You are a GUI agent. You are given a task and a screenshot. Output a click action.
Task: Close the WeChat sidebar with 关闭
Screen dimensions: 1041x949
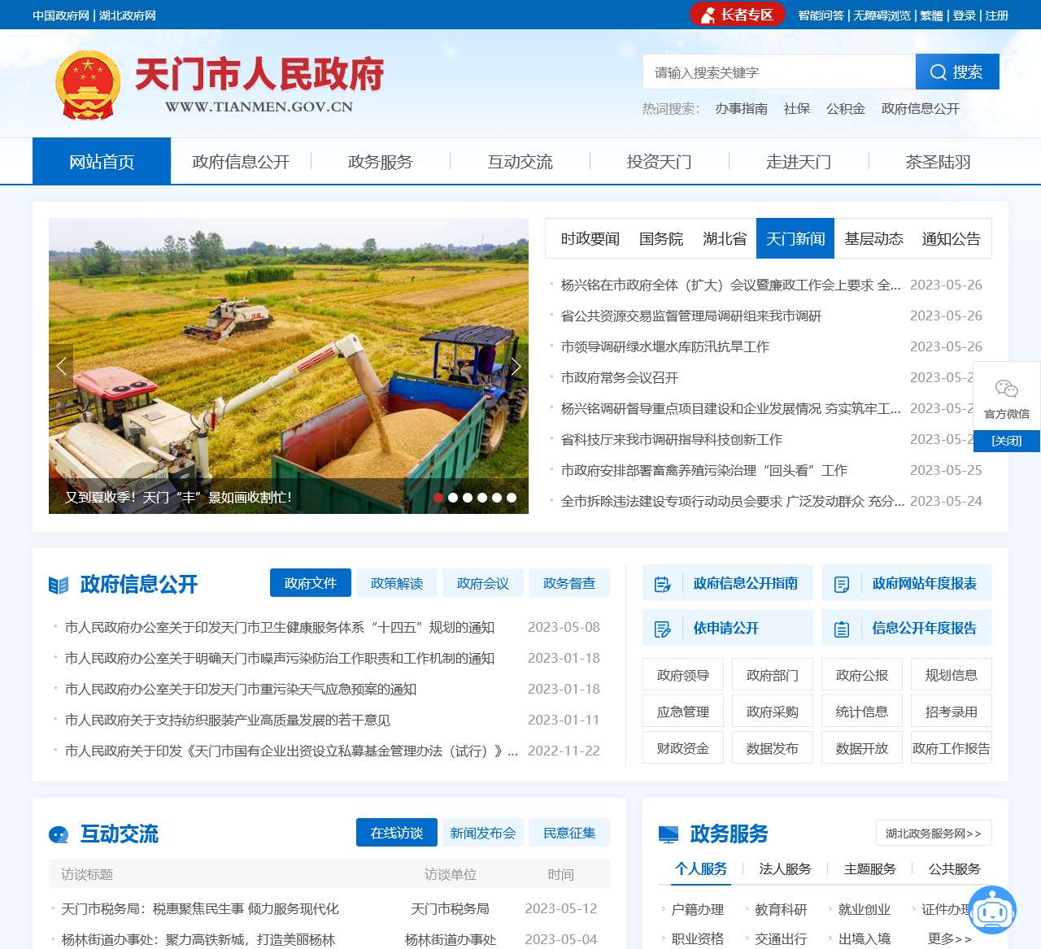[x=1007, y=440]
